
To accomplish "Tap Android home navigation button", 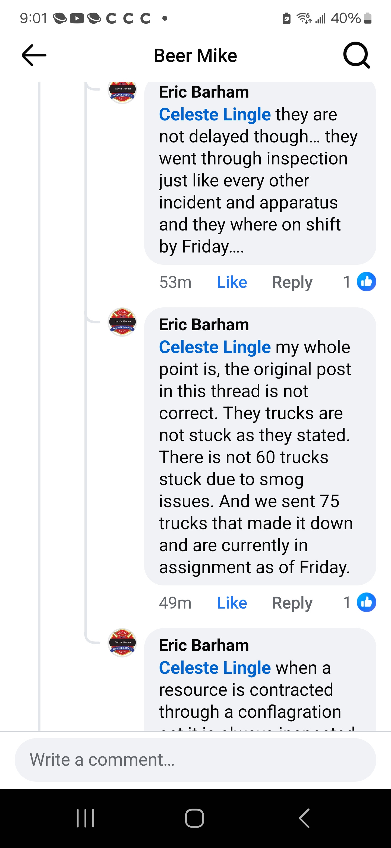I will (195, 818).
